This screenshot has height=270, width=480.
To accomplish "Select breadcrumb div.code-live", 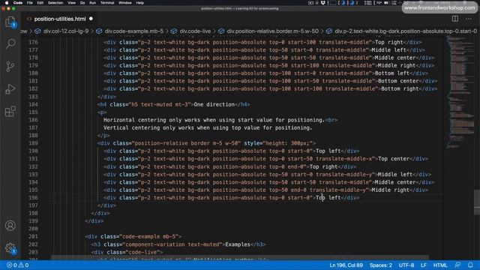I will pos(195,31).
